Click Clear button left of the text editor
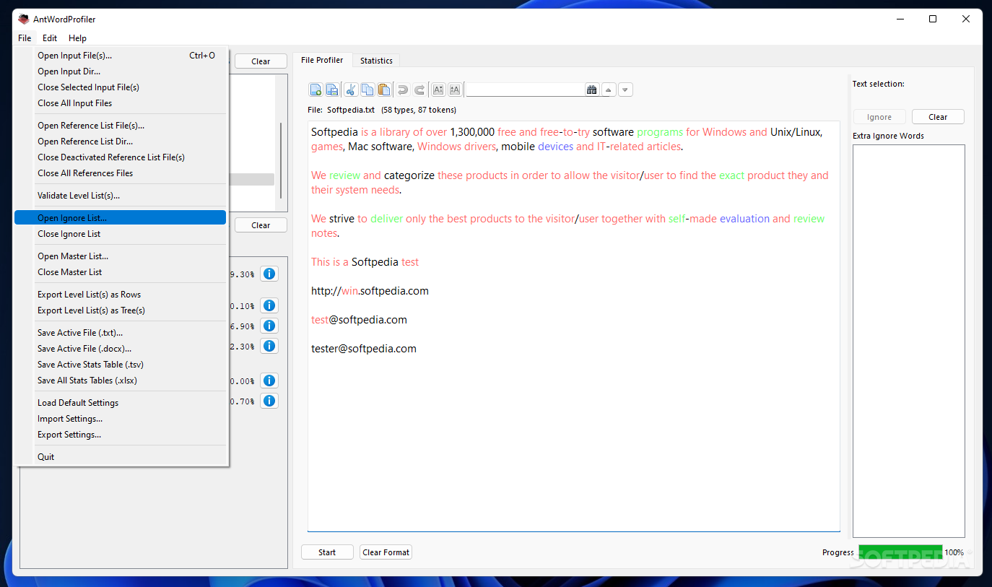 (x=261, y=225)
